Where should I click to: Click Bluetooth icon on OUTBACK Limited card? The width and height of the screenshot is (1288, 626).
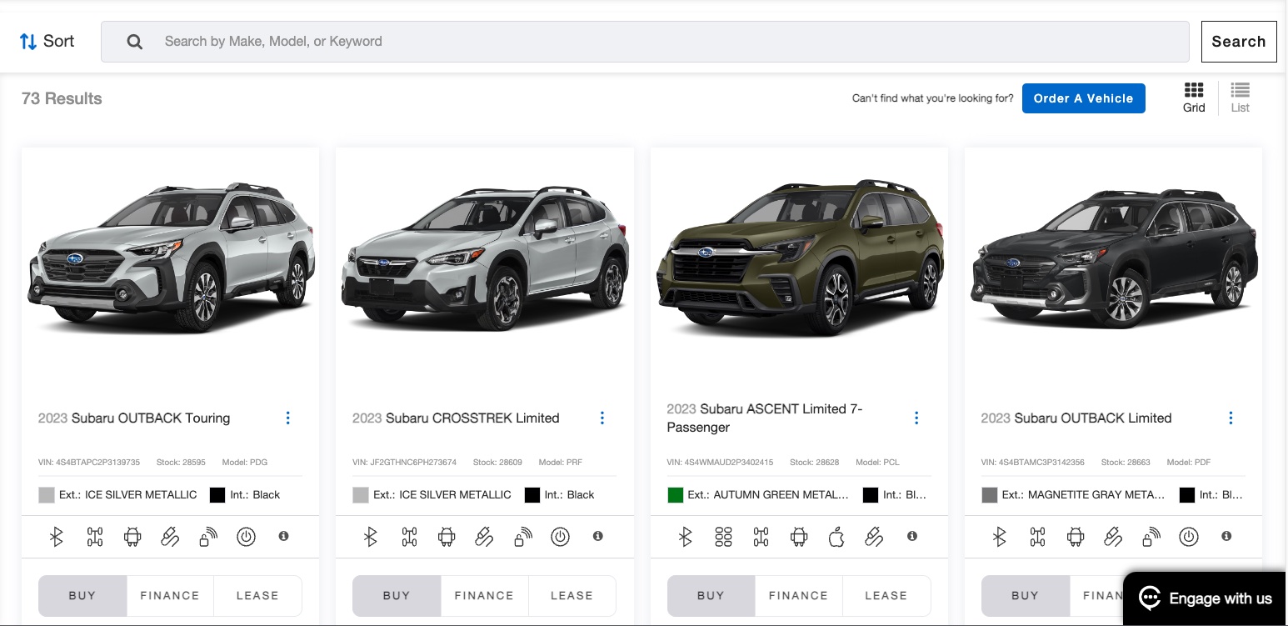[1000, 537]
